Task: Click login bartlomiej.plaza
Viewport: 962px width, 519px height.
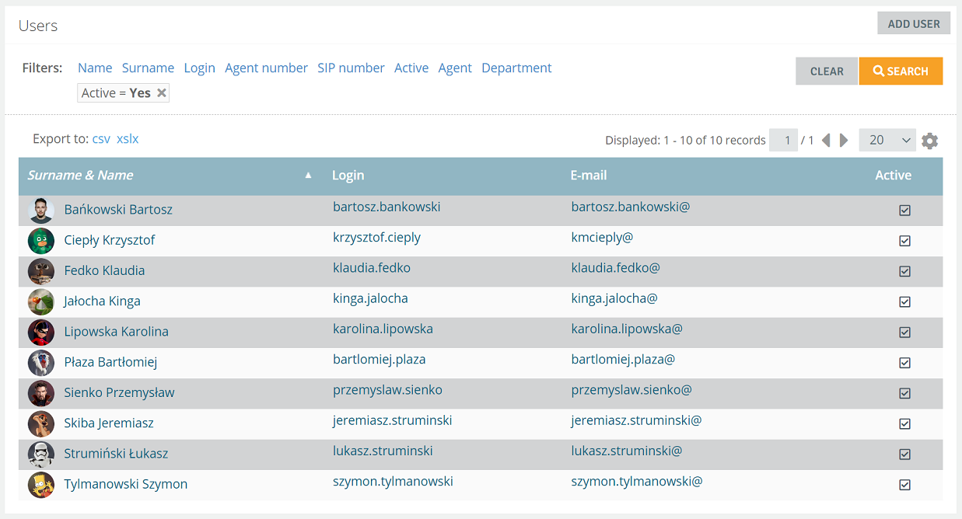Action: click(380, 360)
